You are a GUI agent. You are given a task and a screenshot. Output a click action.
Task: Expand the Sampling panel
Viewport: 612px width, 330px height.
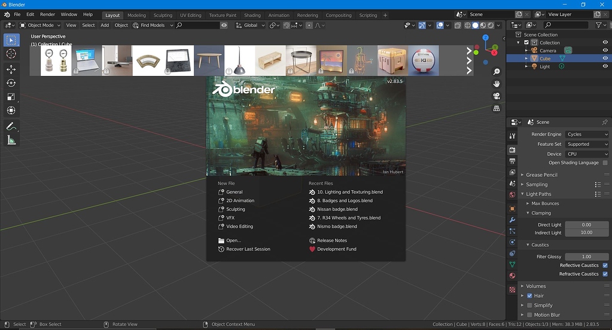tap(536, 185)
